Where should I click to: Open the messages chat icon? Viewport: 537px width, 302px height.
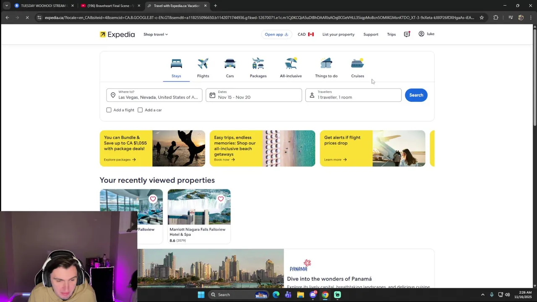tap(407, 34)
